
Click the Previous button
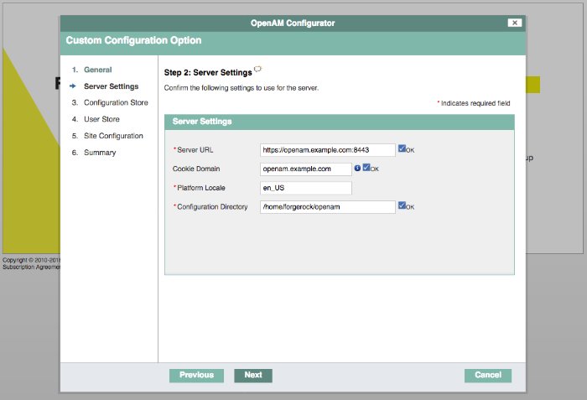[x=196, y=376]
